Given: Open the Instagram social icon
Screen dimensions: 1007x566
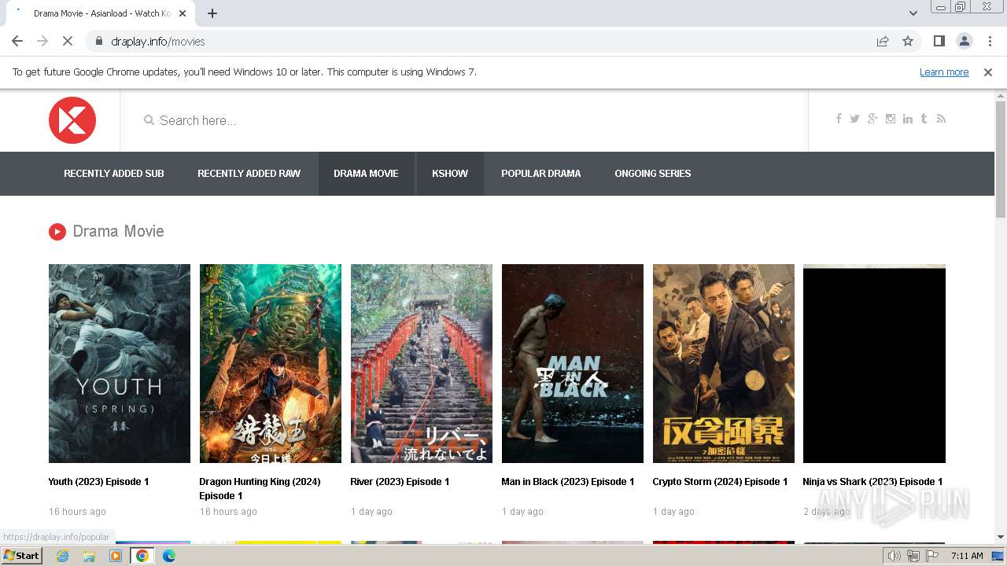Looking at the screenshot, I should tap(891, 119).
